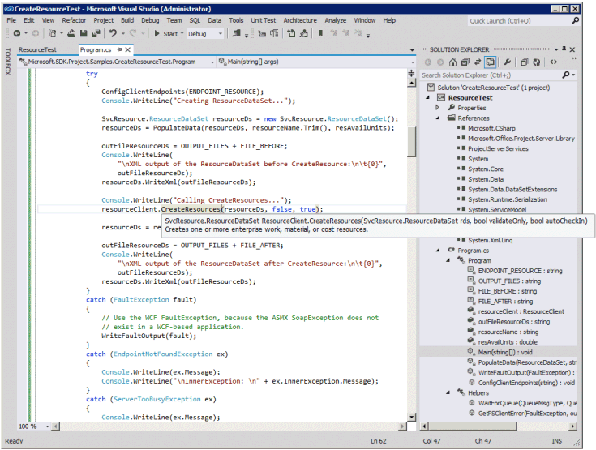Click the Sync with Active Document icon
596x450 pixels.
(x=478, y=62)
